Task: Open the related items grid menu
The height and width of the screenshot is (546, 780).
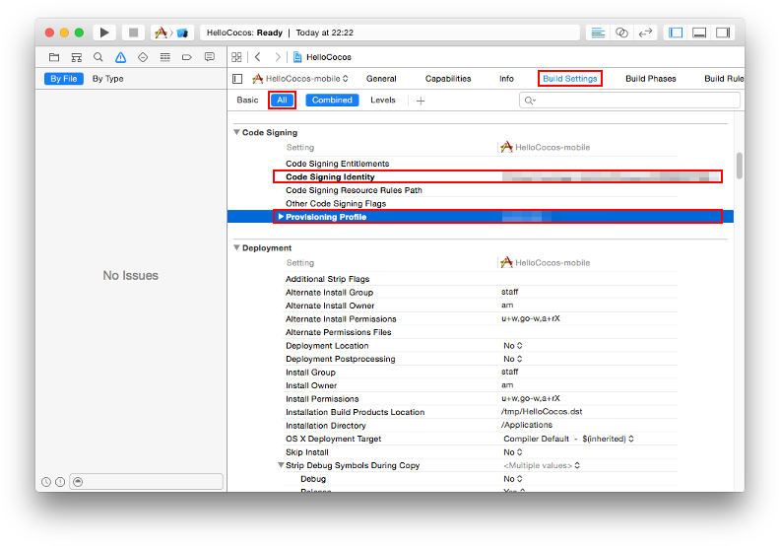Action: (236, 57)
